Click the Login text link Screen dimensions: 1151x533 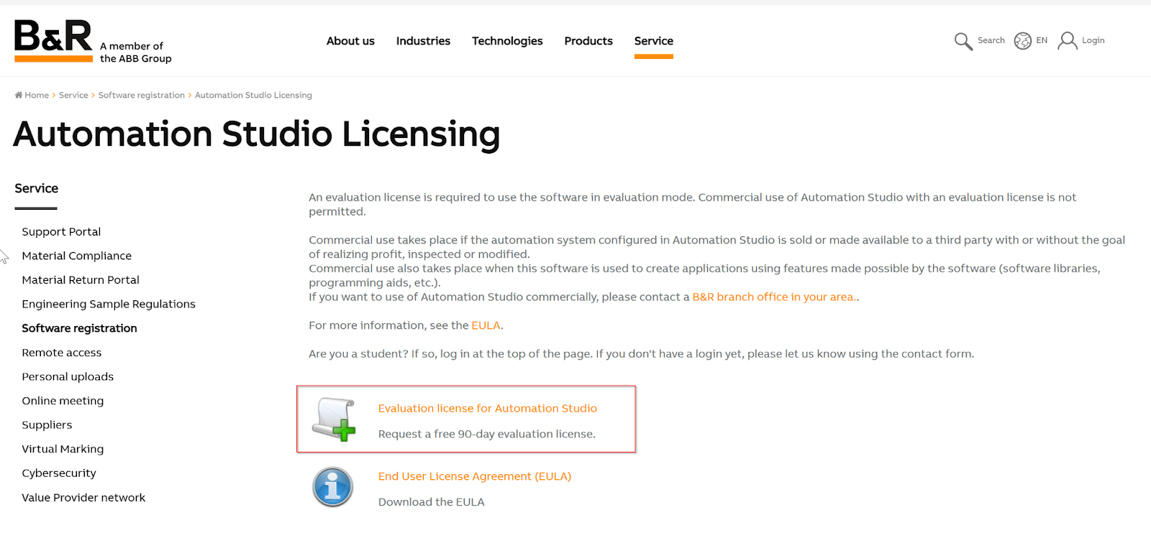click(x=1093, y=40)
